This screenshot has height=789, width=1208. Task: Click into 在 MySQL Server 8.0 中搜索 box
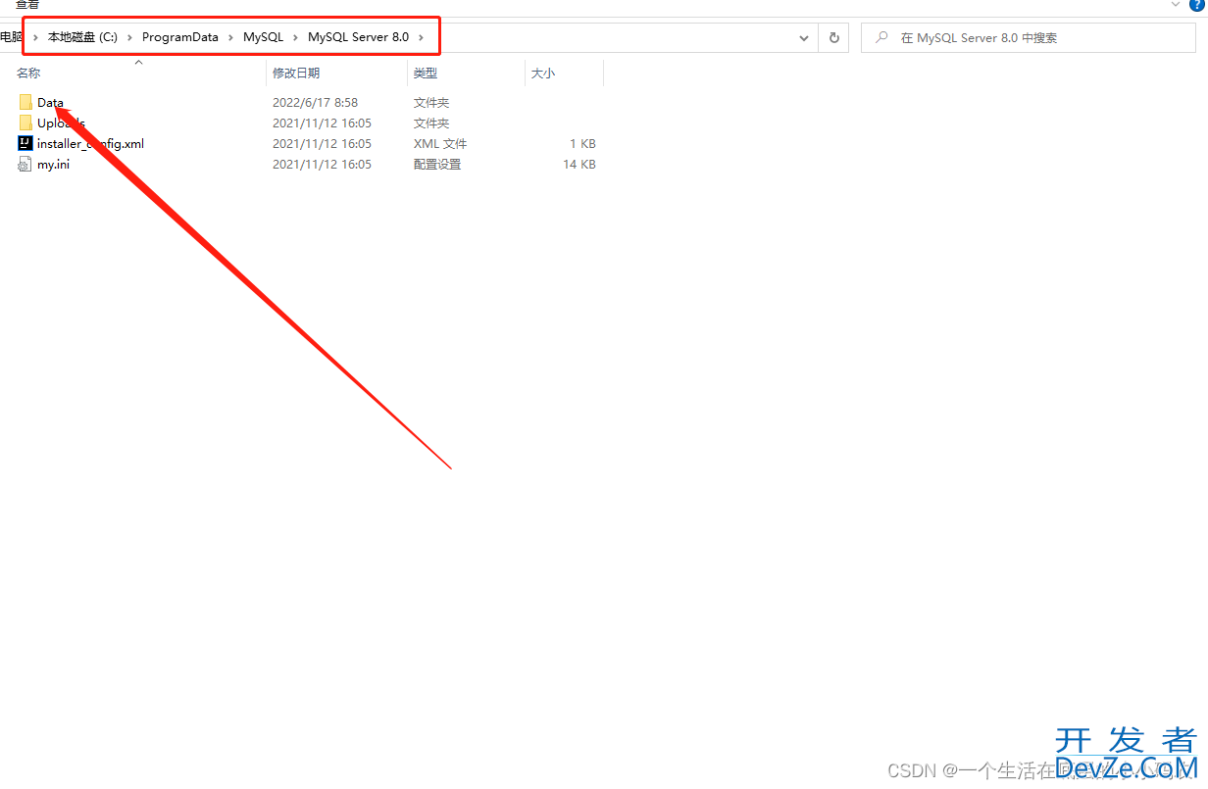(1029, 37)
